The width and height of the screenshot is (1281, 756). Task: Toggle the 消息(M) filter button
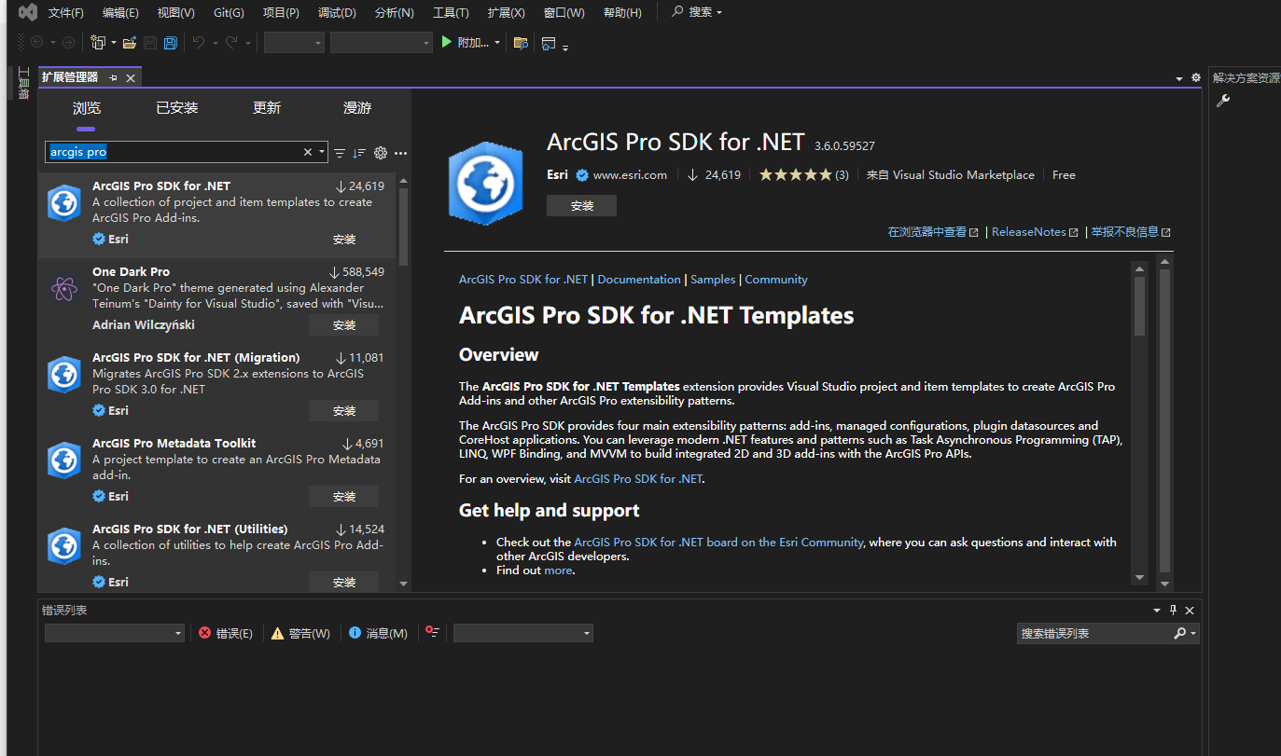click(x=378, y=633)
